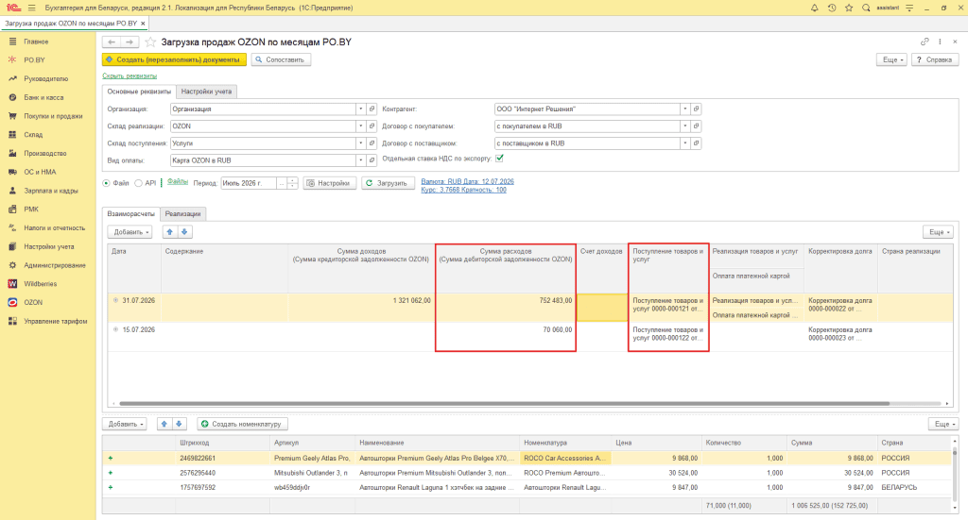
Task: Open Wildberries section in sidebar
Action: pos(40,284)
